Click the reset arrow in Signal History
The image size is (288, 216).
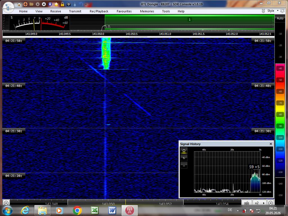(184, 158)
